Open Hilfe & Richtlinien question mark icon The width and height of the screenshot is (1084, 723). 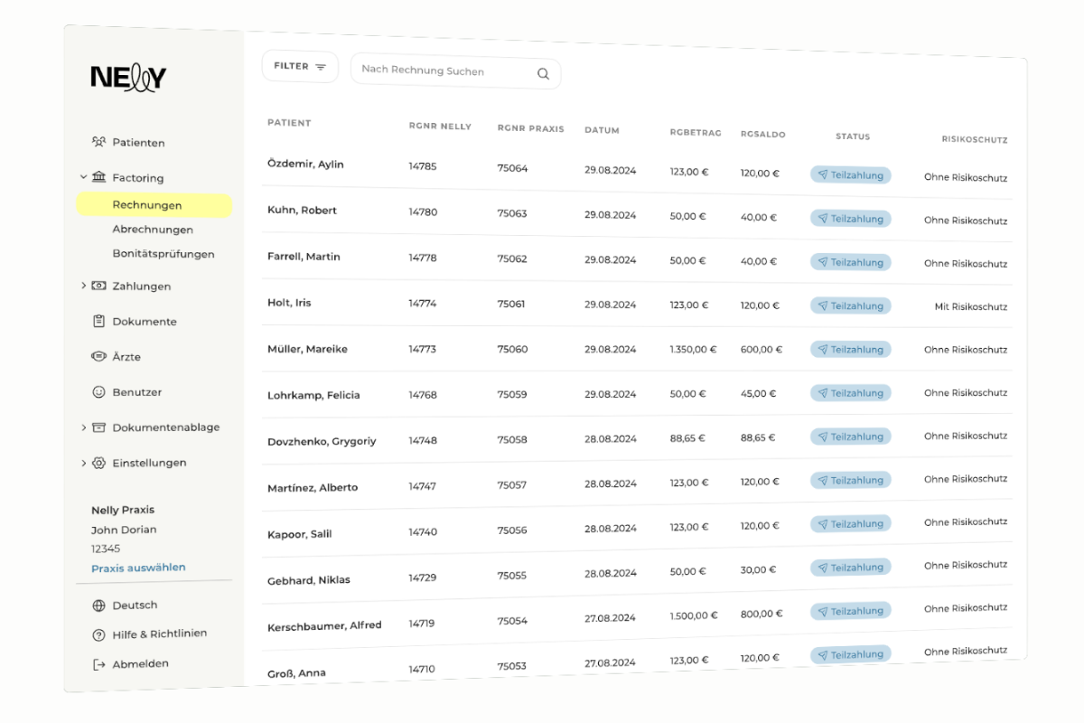click(x=101, y=634)
